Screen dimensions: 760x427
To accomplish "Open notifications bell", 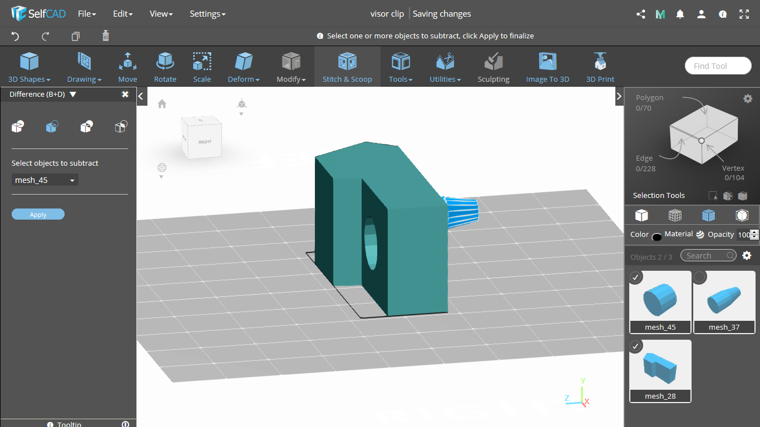I will click(x=680, y=14).
